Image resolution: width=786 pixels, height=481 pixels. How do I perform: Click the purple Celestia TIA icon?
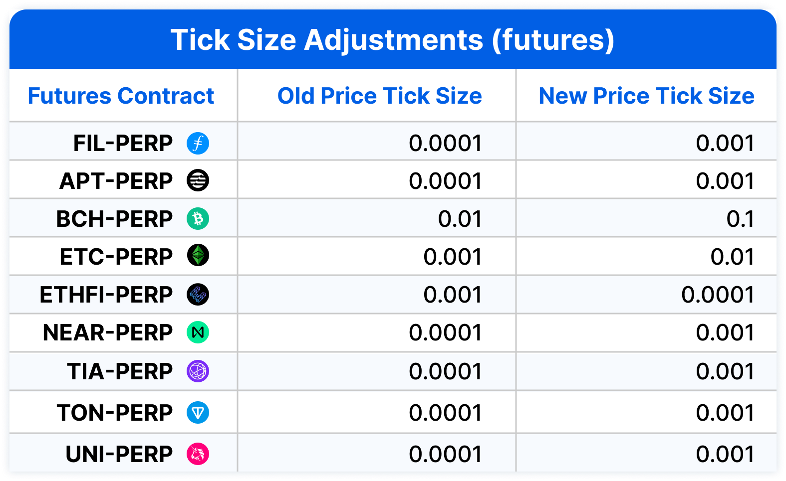tap(198, 371)
